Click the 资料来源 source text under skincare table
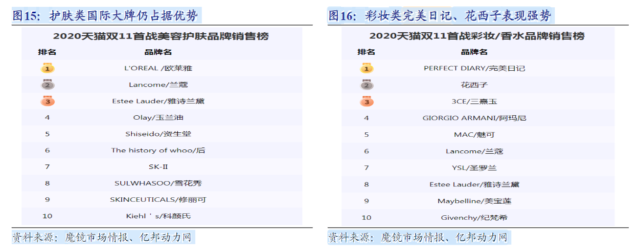638x249 pixels. [103, 238]
